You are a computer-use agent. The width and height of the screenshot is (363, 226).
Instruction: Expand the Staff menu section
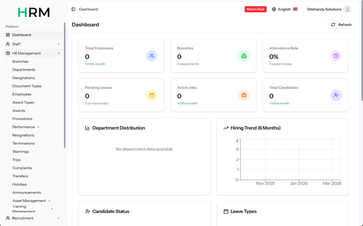33,44
